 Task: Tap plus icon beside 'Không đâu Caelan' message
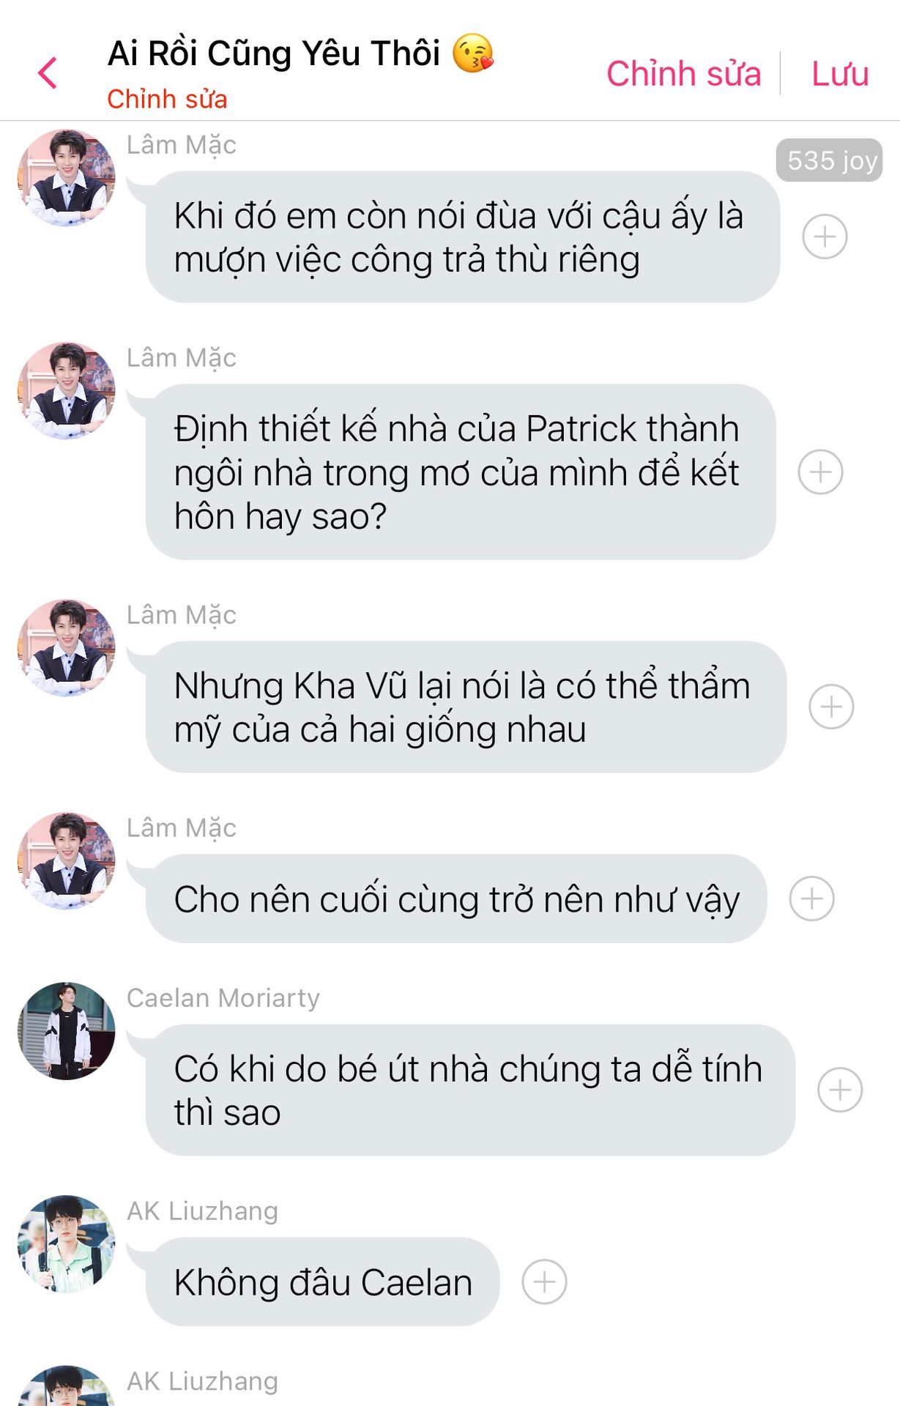click(544, 1282)
